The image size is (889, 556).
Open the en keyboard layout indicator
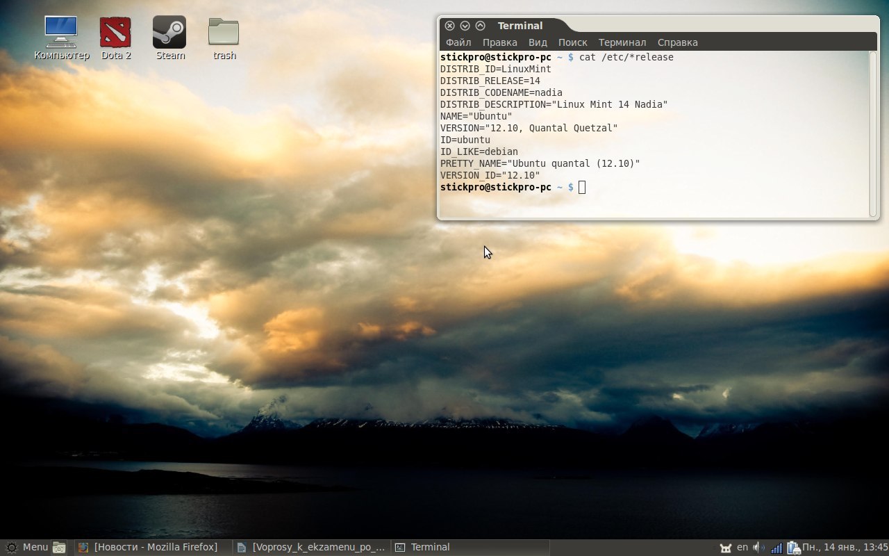click(742, 547)
